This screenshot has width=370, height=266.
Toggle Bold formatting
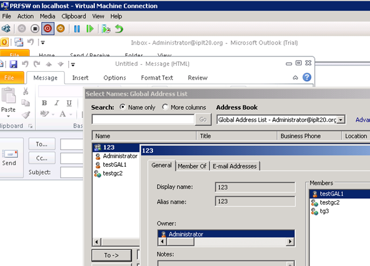pos(44,103)
